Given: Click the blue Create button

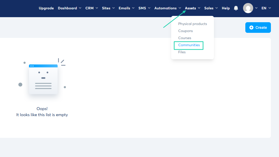Looking at the screenshot, I should 258,28.
